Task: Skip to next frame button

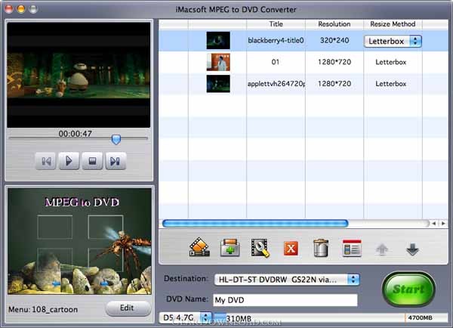Action: click(116, 161)
